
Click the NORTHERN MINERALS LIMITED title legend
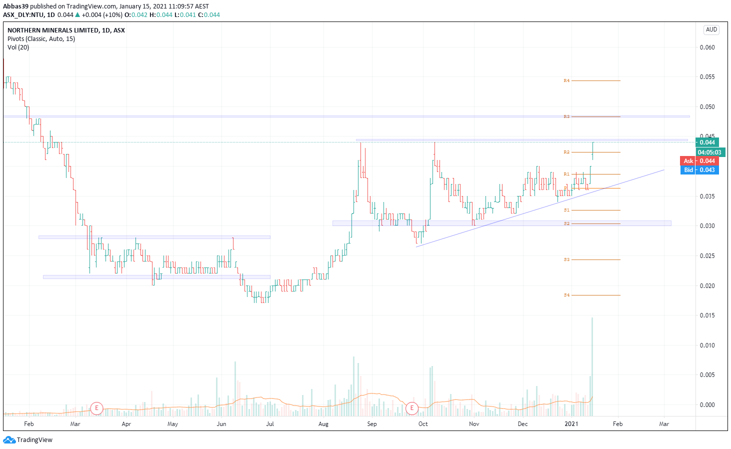(66, 30)
